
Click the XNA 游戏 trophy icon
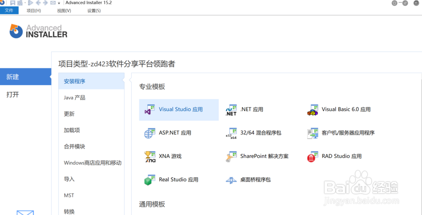click(x=150, y=156)
